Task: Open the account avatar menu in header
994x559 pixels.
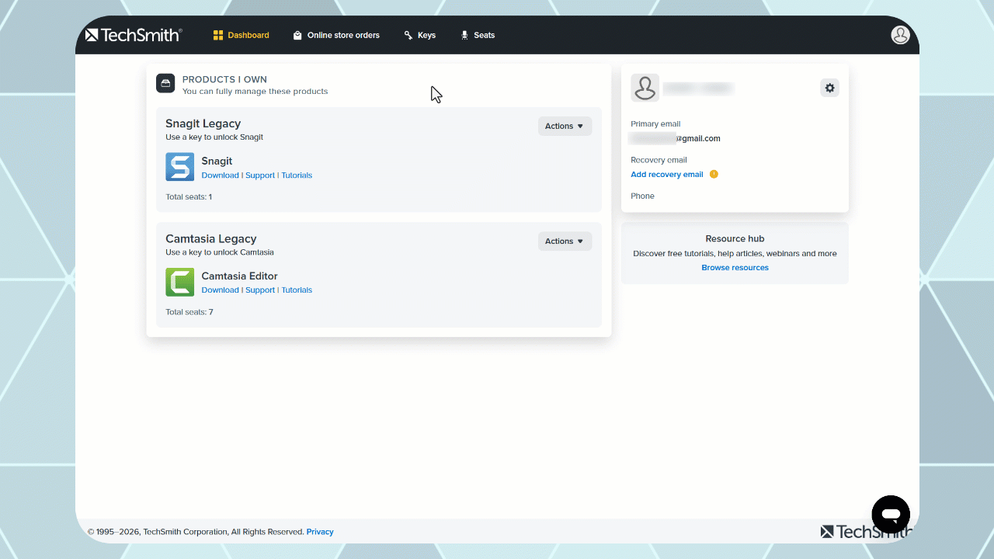Action: coord(900,35)
